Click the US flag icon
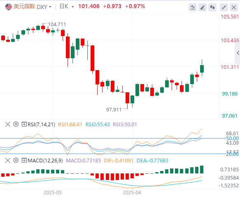Viewport: 240px width, 198px height. [x=9, y=7]
